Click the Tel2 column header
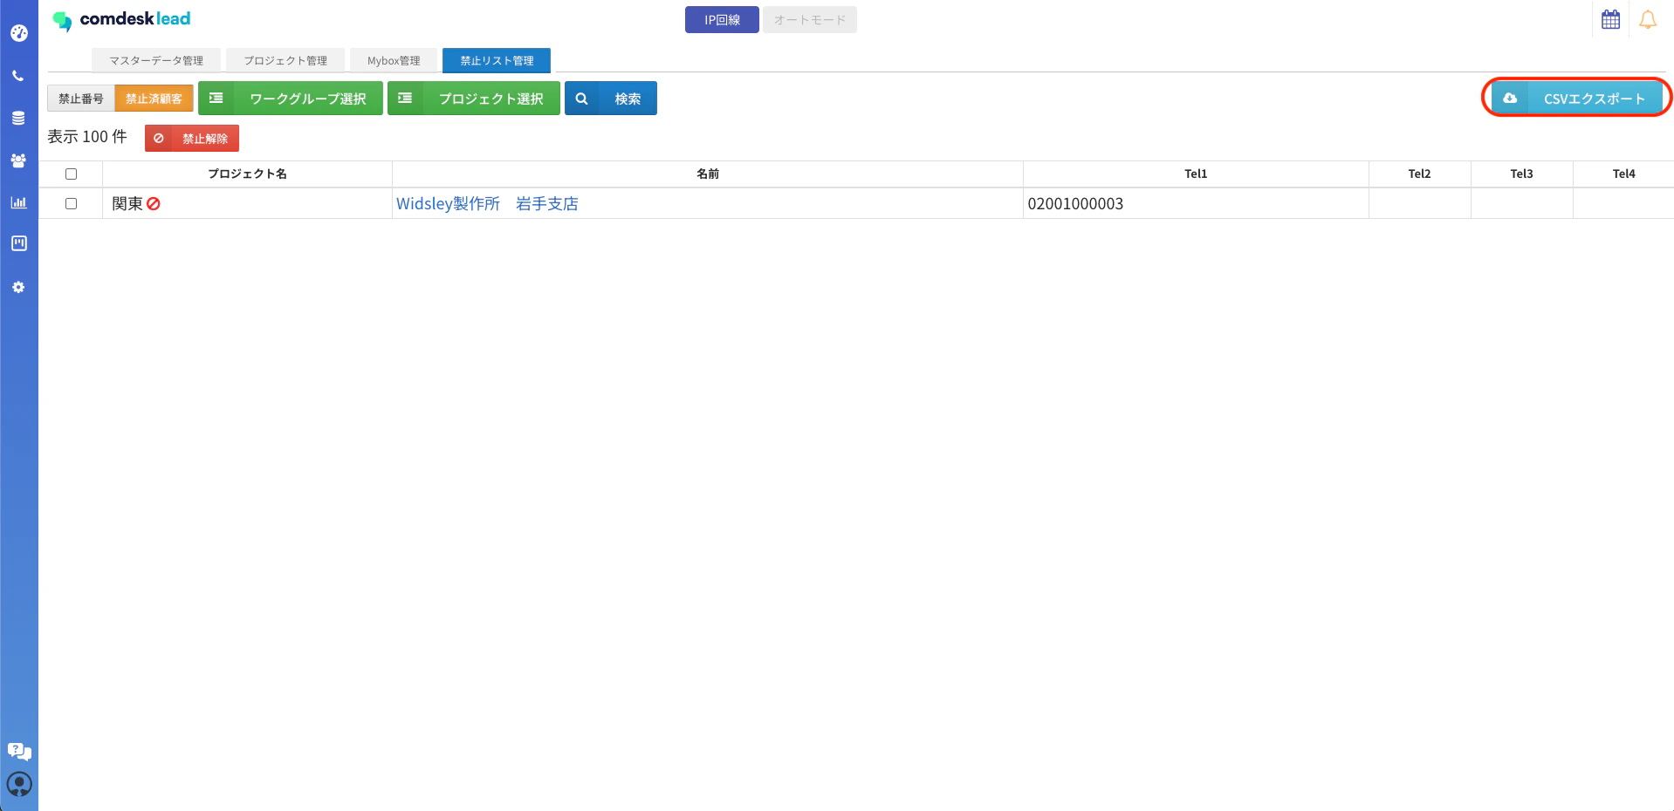Viewport: 1674px width, 811px height. pos(1419,174)
